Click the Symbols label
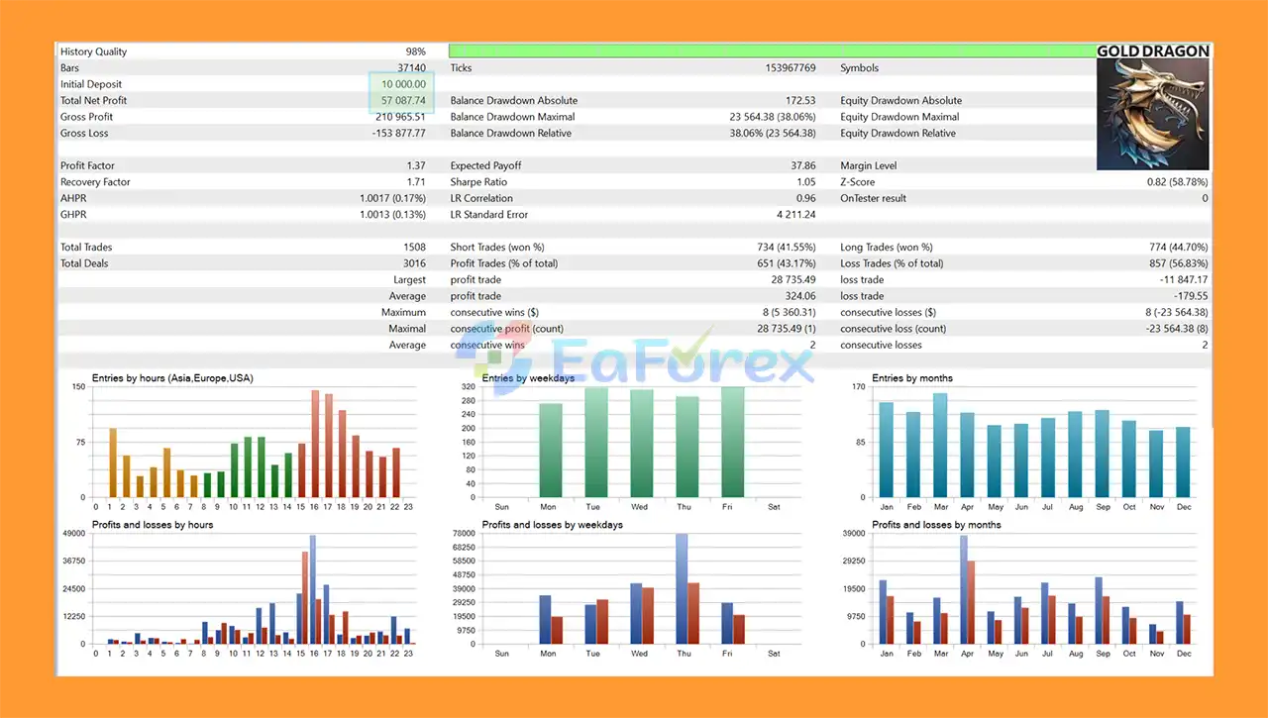Screen dimensions: 1268x718 [x=859, y=68]
